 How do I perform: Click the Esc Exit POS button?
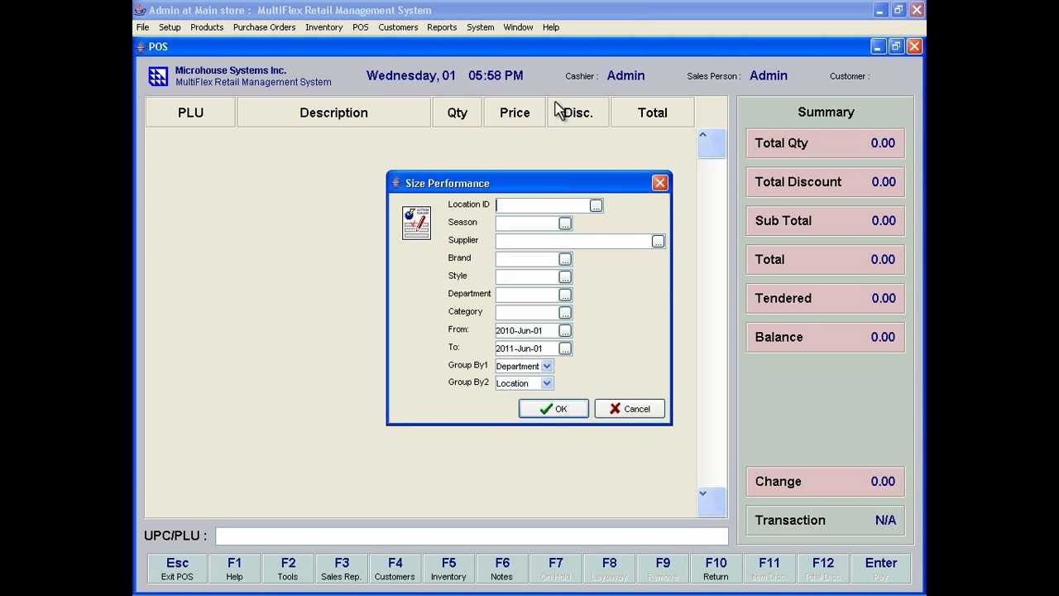click(178, 569)
